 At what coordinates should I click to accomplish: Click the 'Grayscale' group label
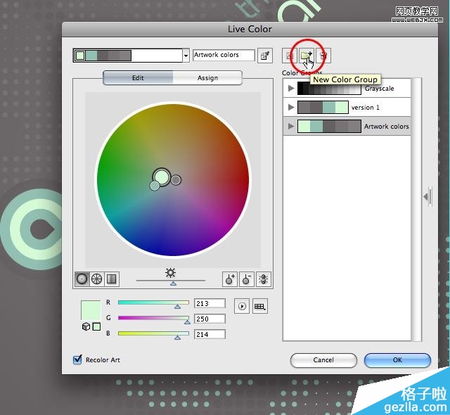click(380, 89)
